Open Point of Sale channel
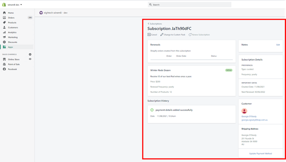This screenshot has width=286, height=162. [14, 64]
